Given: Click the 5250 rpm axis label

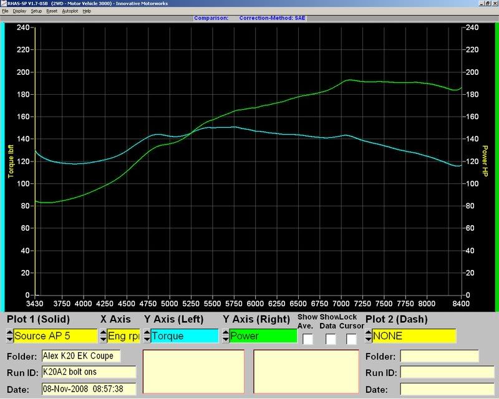Looking at the screenshot, I should point(191,304).
